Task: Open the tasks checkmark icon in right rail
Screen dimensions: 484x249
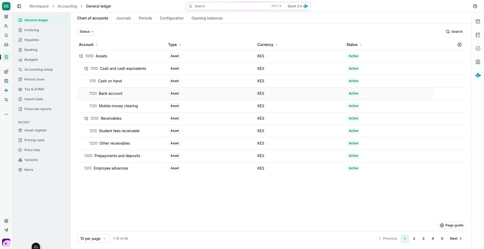Action: click(478, 48)
